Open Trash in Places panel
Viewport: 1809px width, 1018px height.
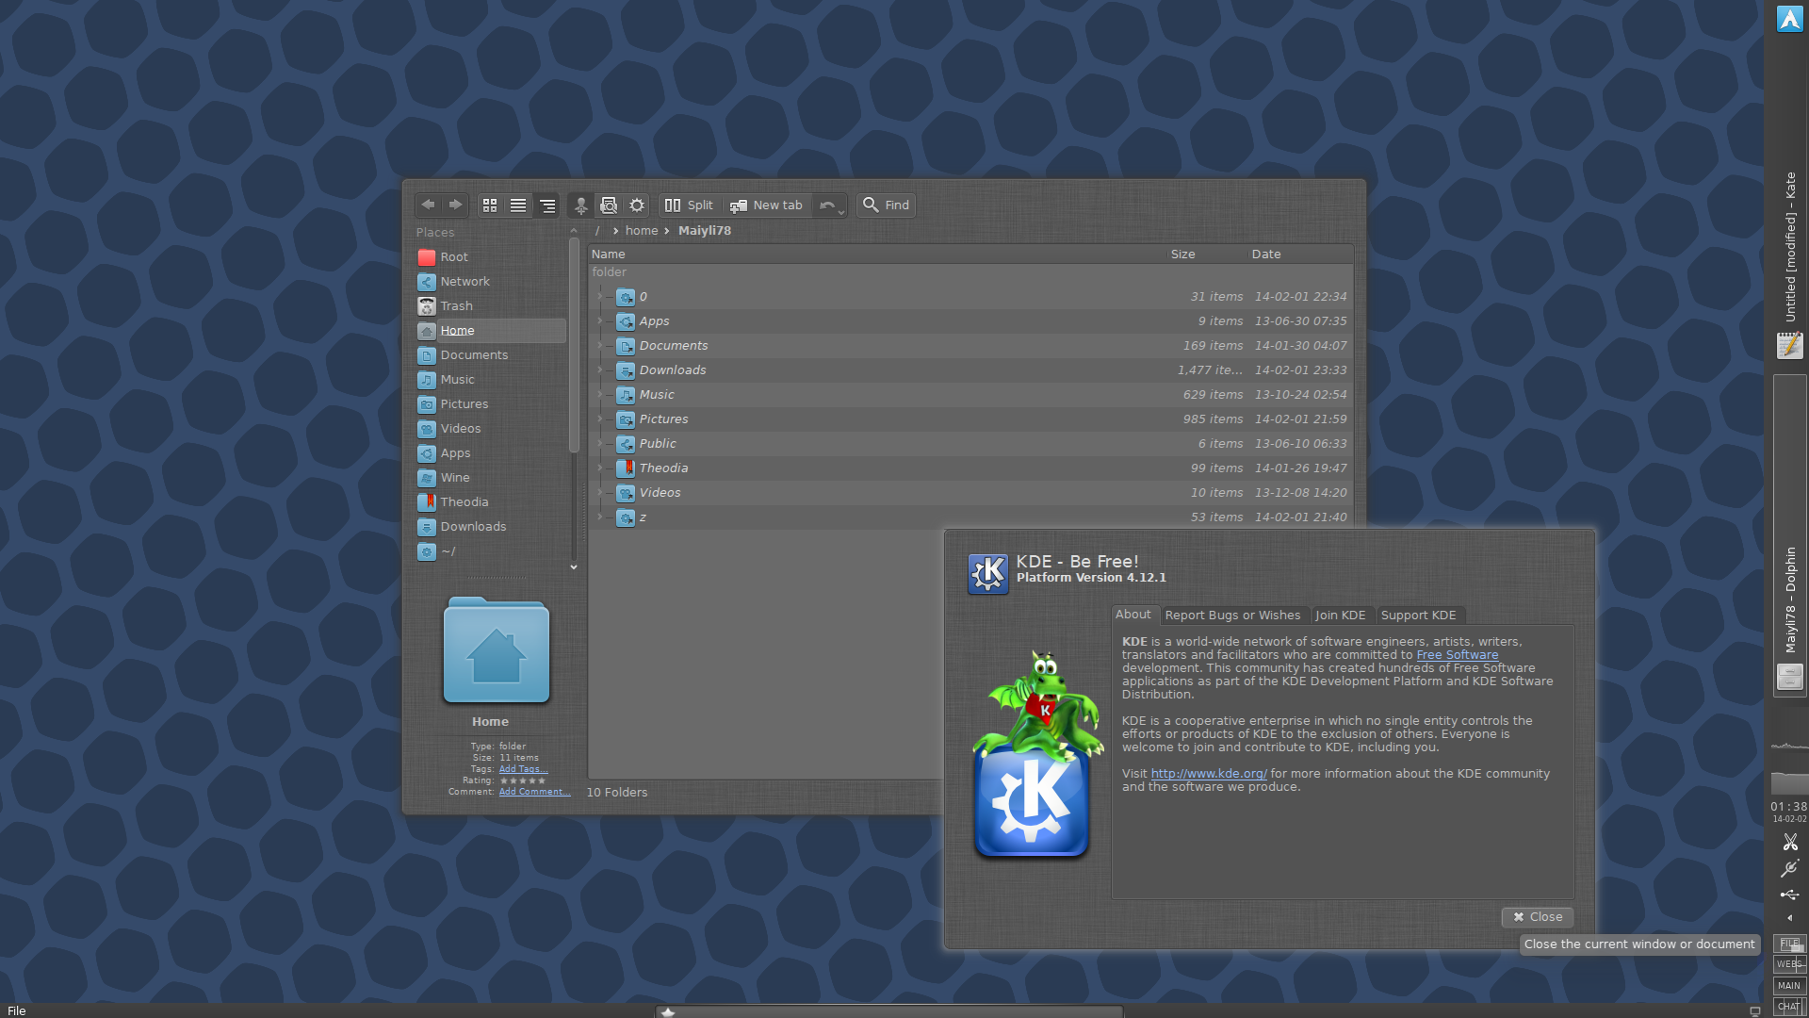click(x=491, y=305)
